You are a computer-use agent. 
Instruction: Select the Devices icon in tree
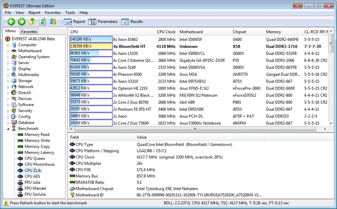pyautogui.click(x=14, y=99)
